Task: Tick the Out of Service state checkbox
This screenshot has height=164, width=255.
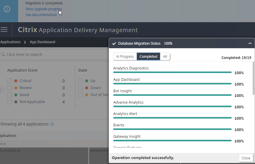Action: coord(81,95)
